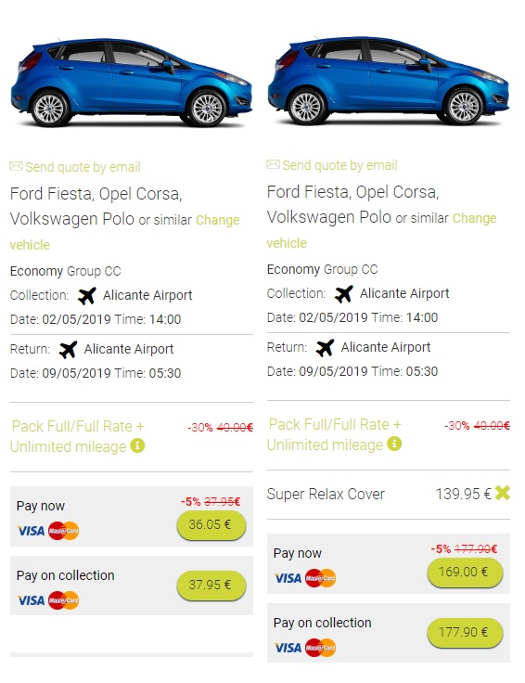The height and width of the screenshot is (683, 525).
Task: Open left Pack Full/Full Rate link
Action: pyautogui.click(x=78, y=436)
